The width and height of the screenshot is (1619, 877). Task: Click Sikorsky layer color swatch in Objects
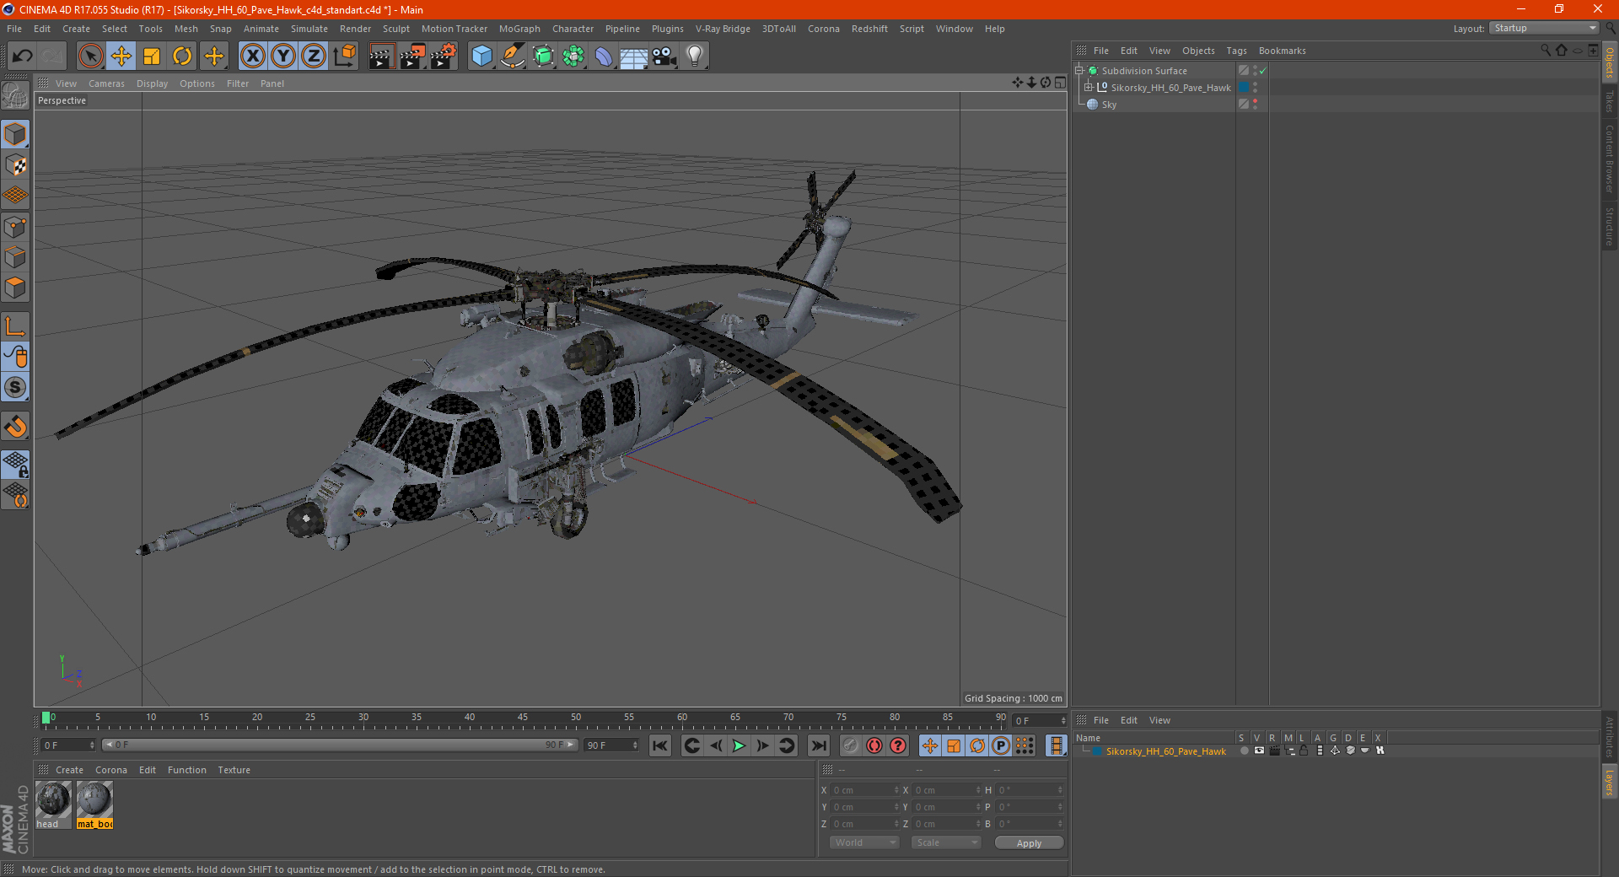(x=1244, y=88)
